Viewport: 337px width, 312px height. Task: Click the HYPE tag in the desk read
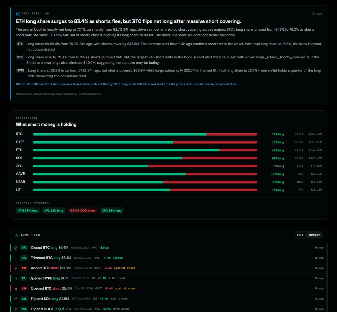pyautogui.click(x=21, y=70)
